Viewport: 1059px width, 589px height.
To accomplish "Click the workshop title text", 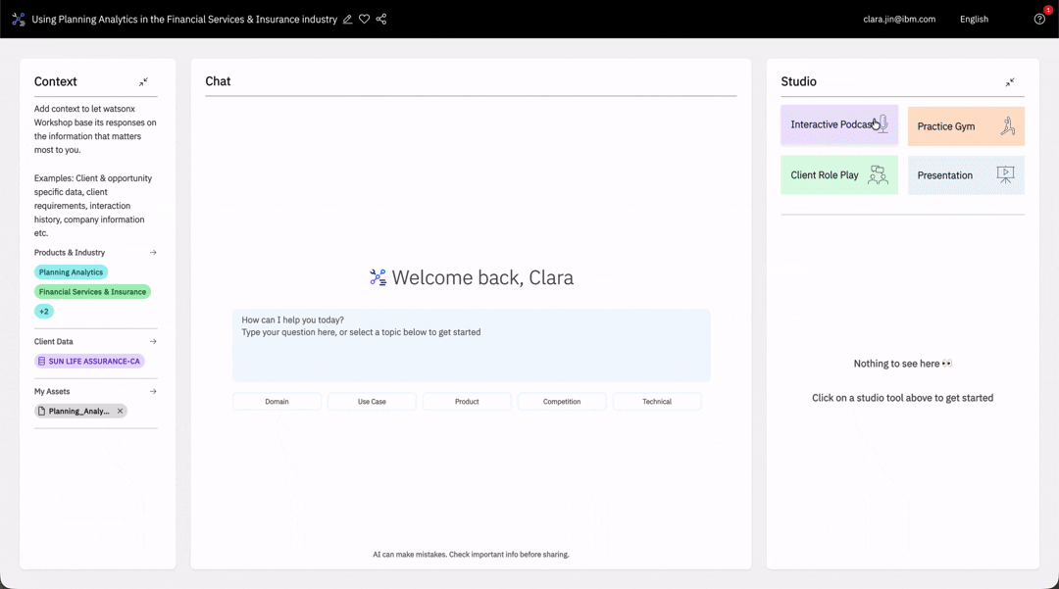I will click(x=184, y=19).
